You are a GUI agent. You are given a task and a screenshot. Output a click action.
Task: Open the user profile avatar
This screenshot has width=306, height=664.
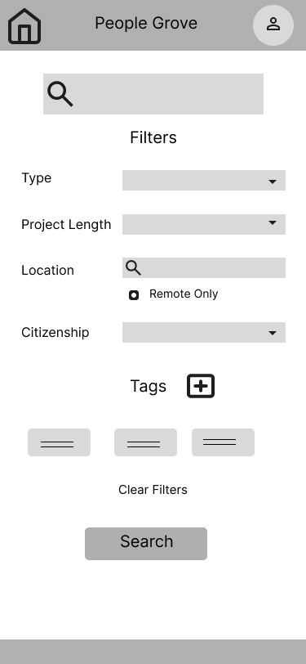tap(273, 25)
